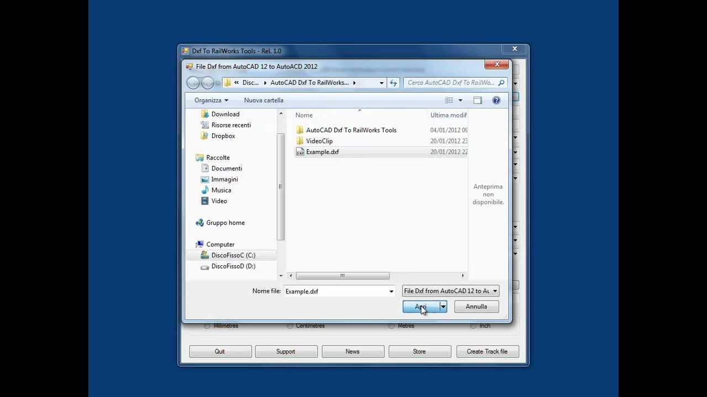Select Documenti in the navigation tree
The width and height of the screenshot is (707, 397).
coord(226,168)
